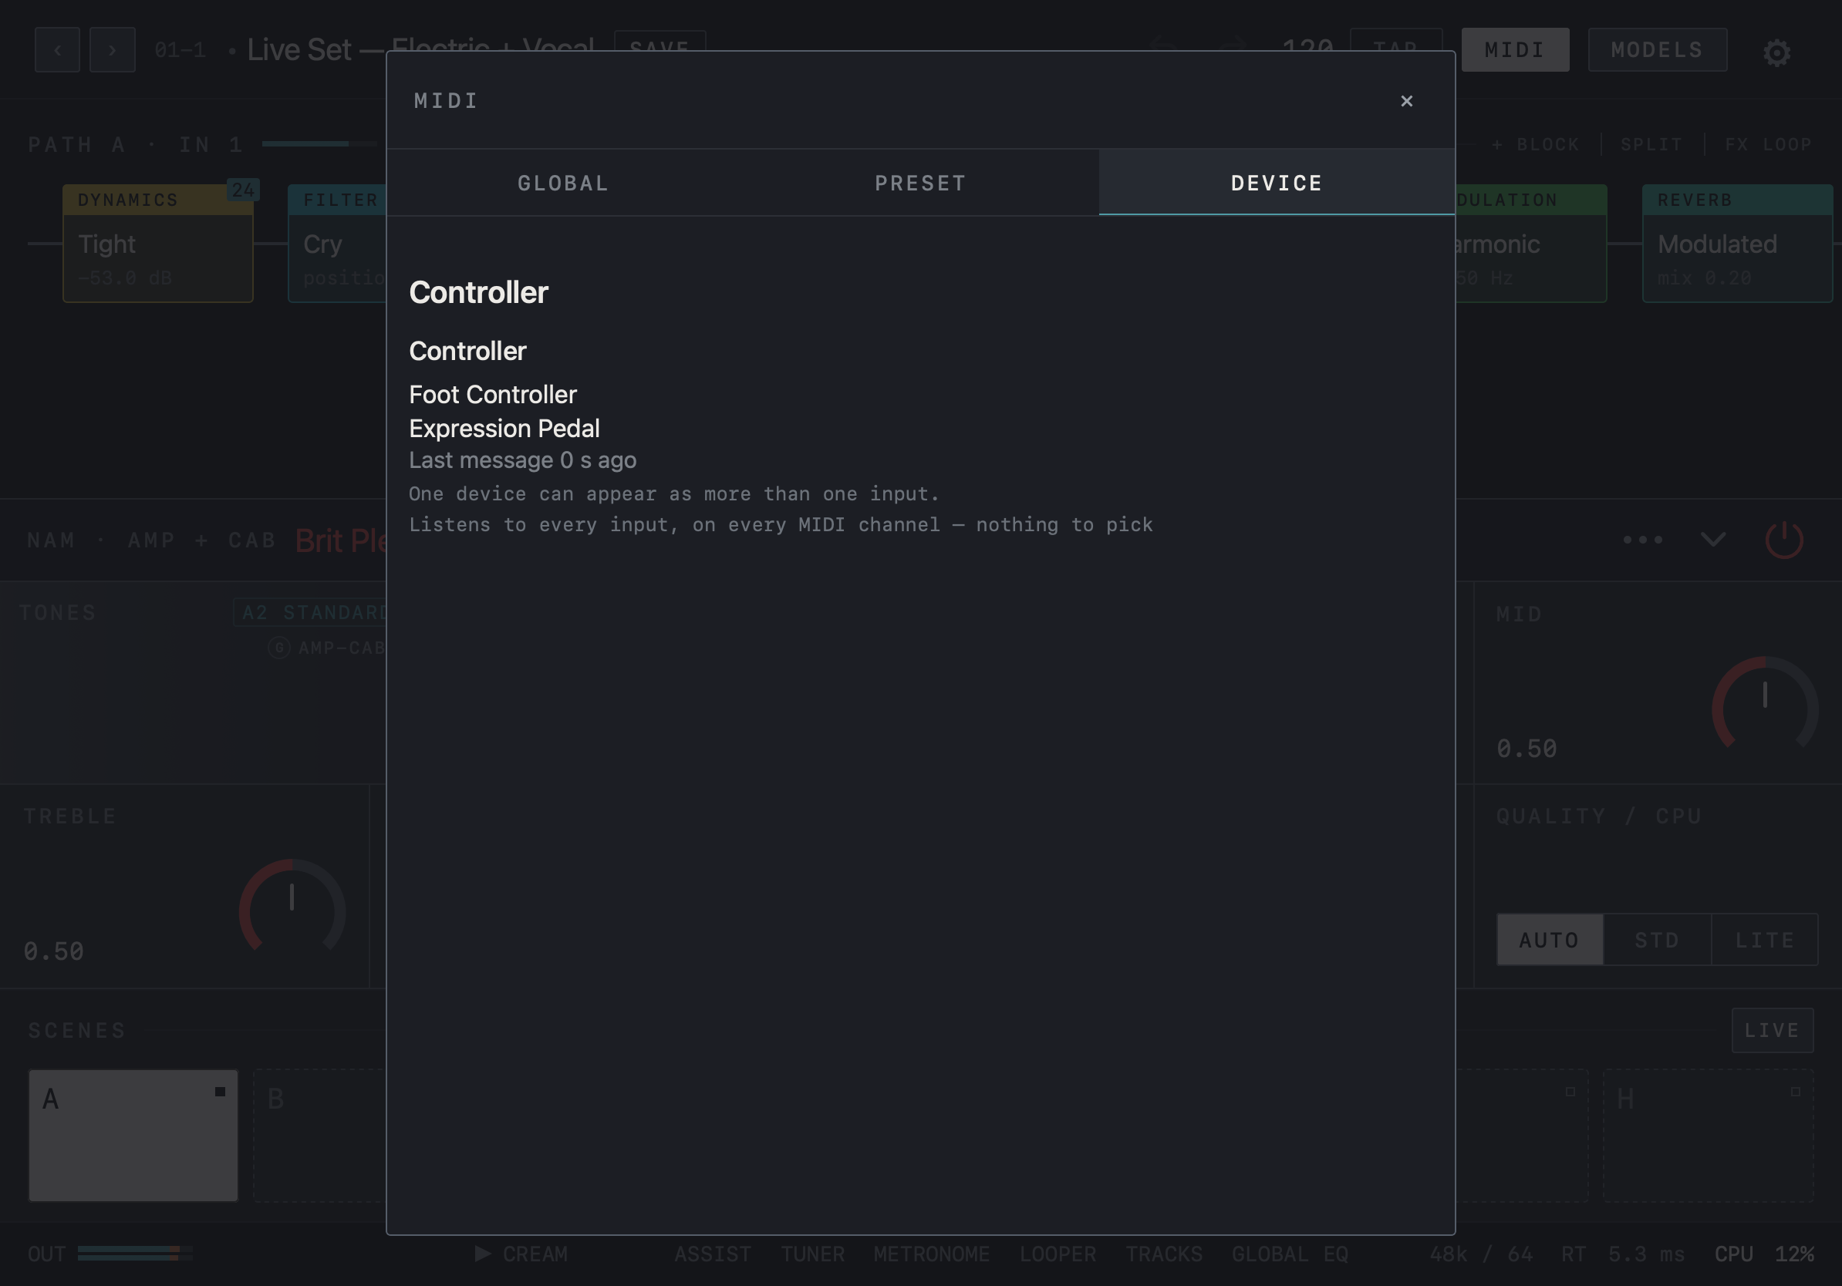Screen dimensions: 1842x1286
Task: Select STD quality mode
Action: click(x=1658, y=940)
